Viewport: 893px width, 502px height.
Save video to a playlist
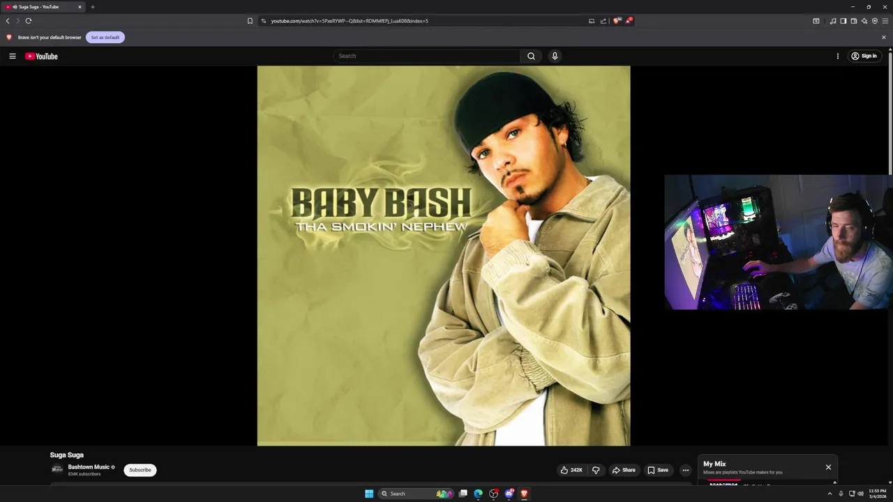point(657,470)
